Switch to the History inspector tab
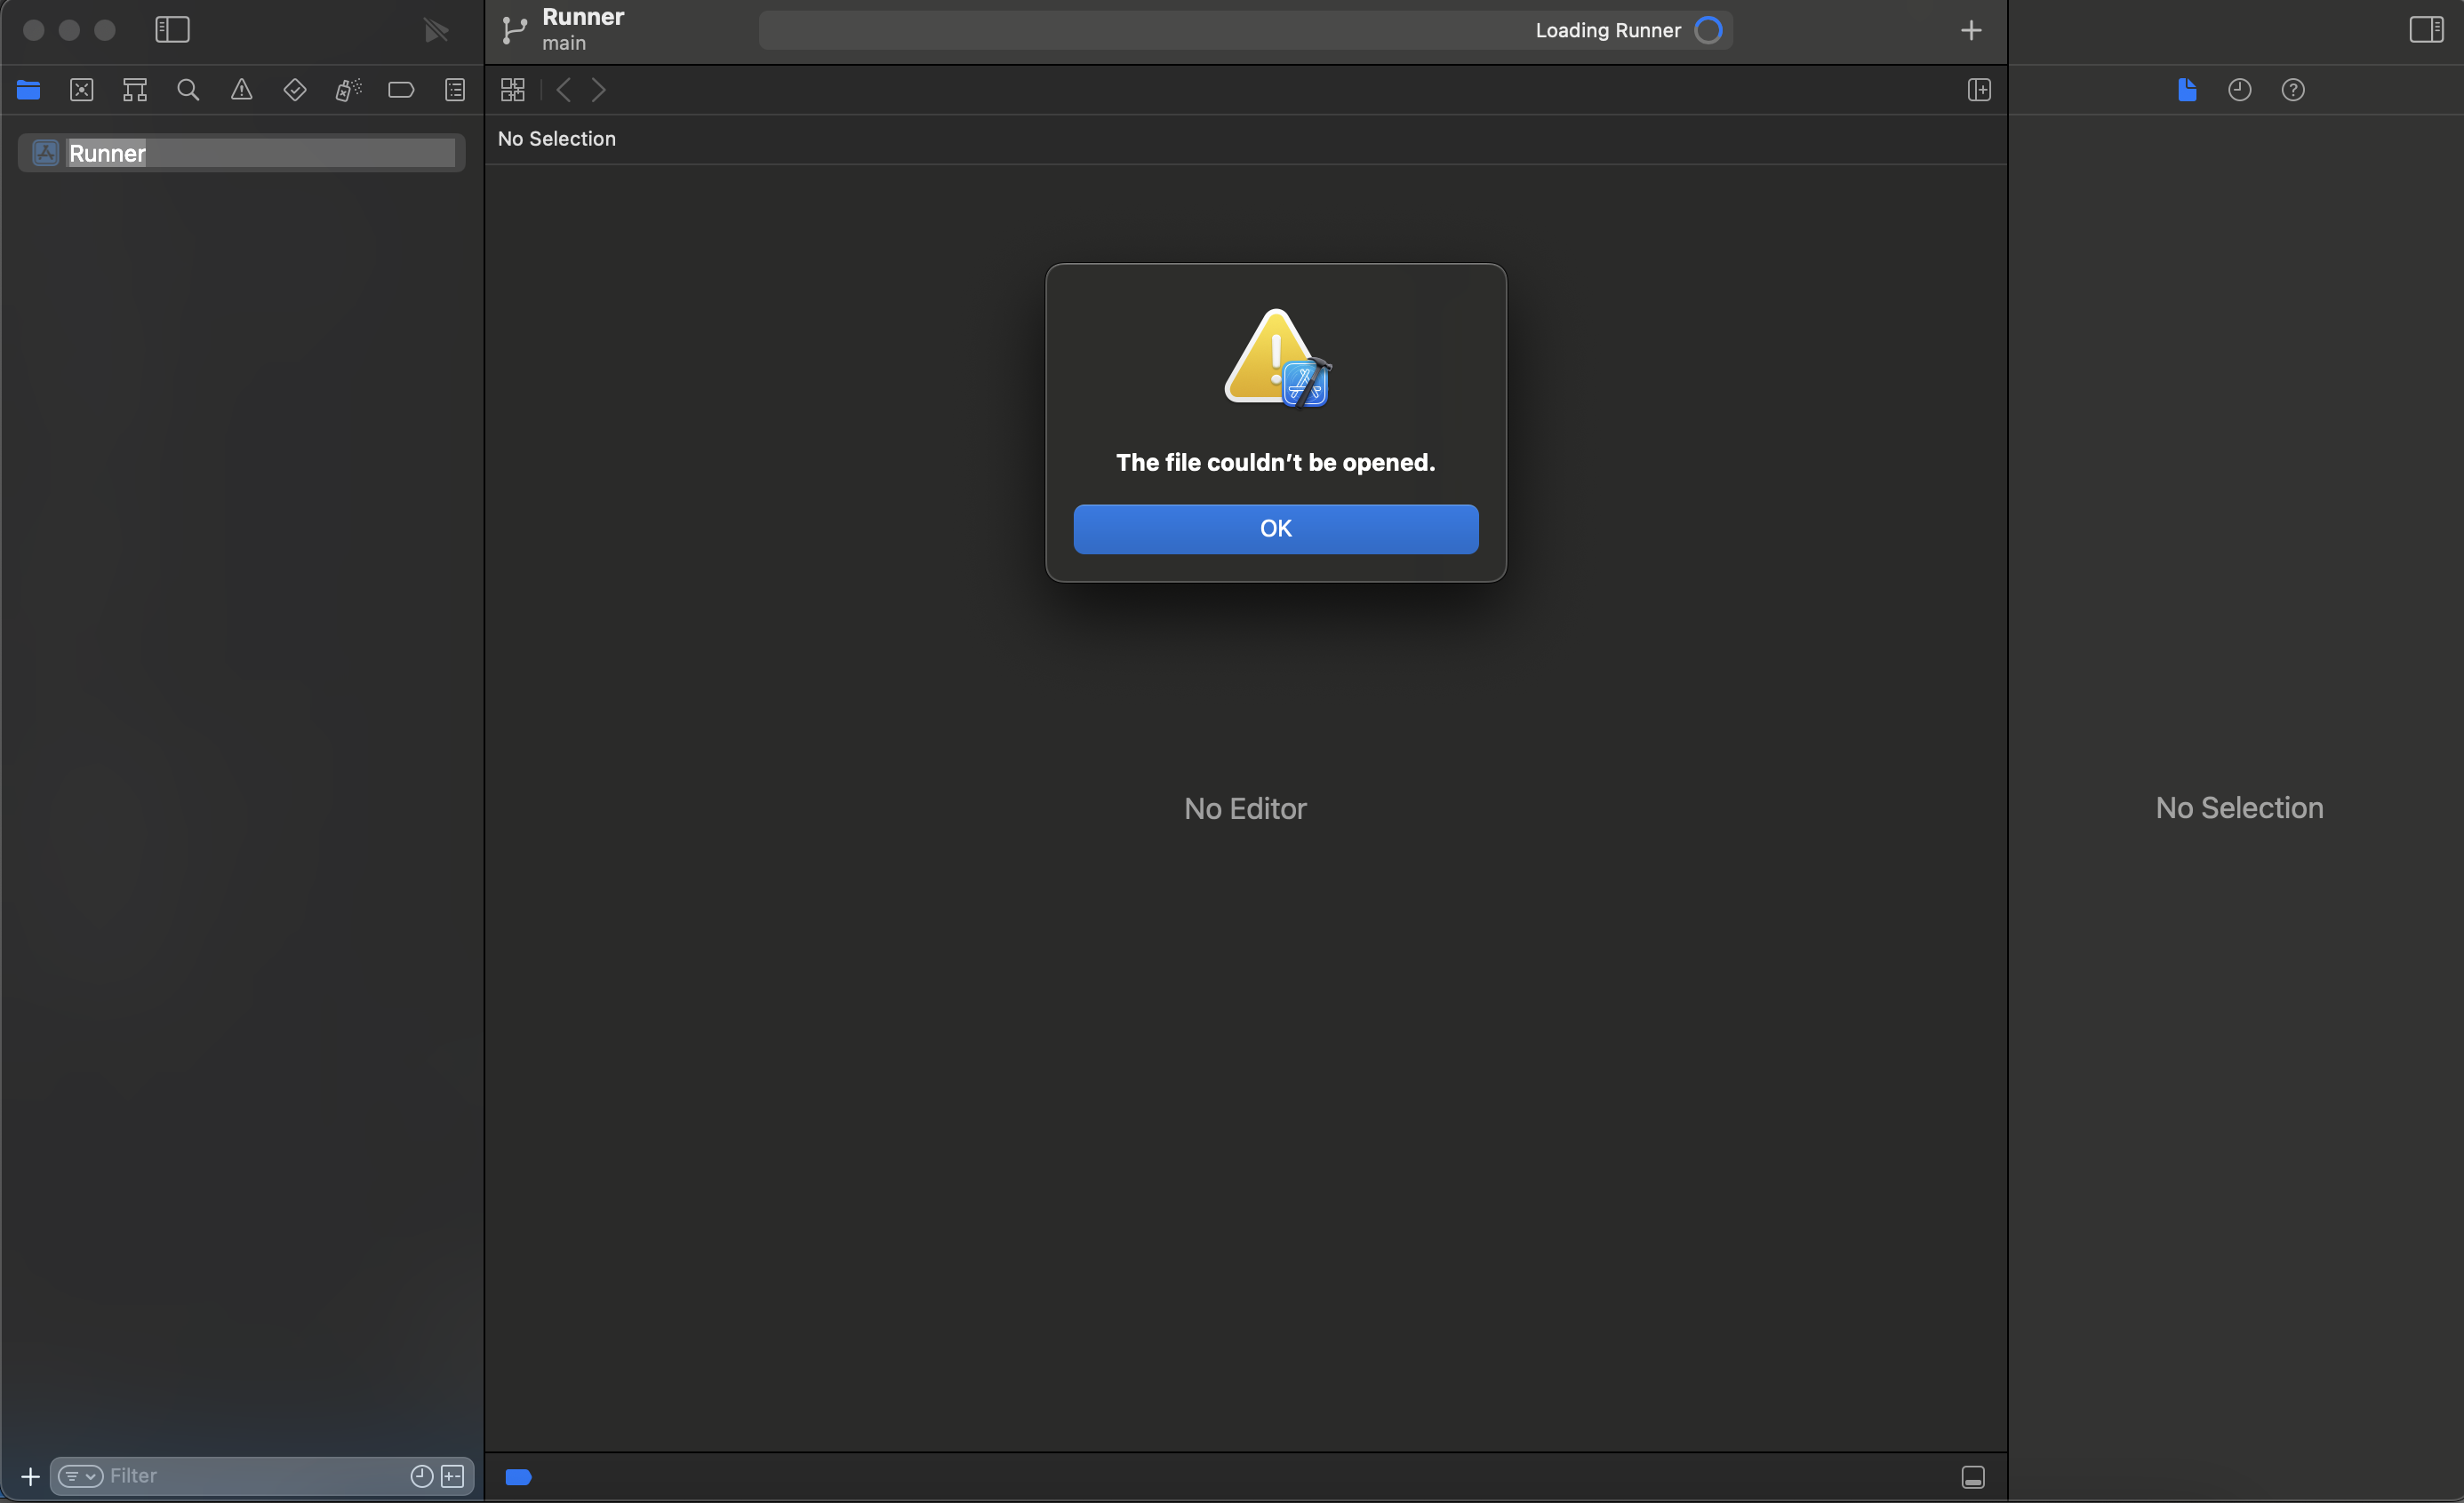This screenshot has width=2464, height=1503. pyautogui.click(x=2239, y=90)
